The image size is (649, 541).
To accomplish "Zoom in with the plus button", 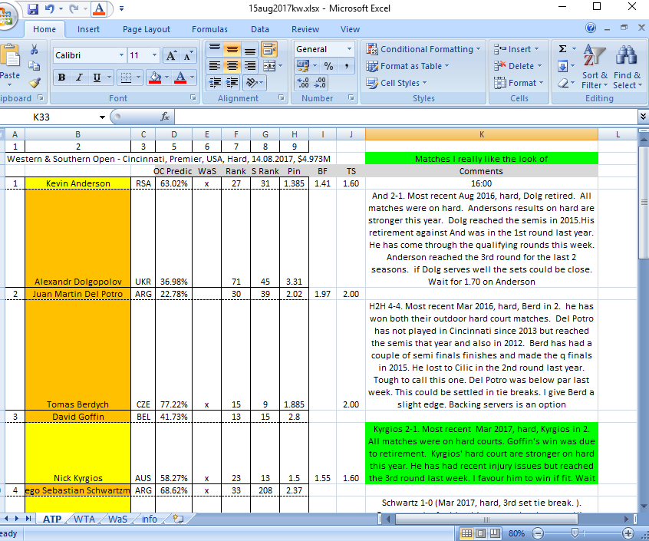I will [x=628, y=533].
